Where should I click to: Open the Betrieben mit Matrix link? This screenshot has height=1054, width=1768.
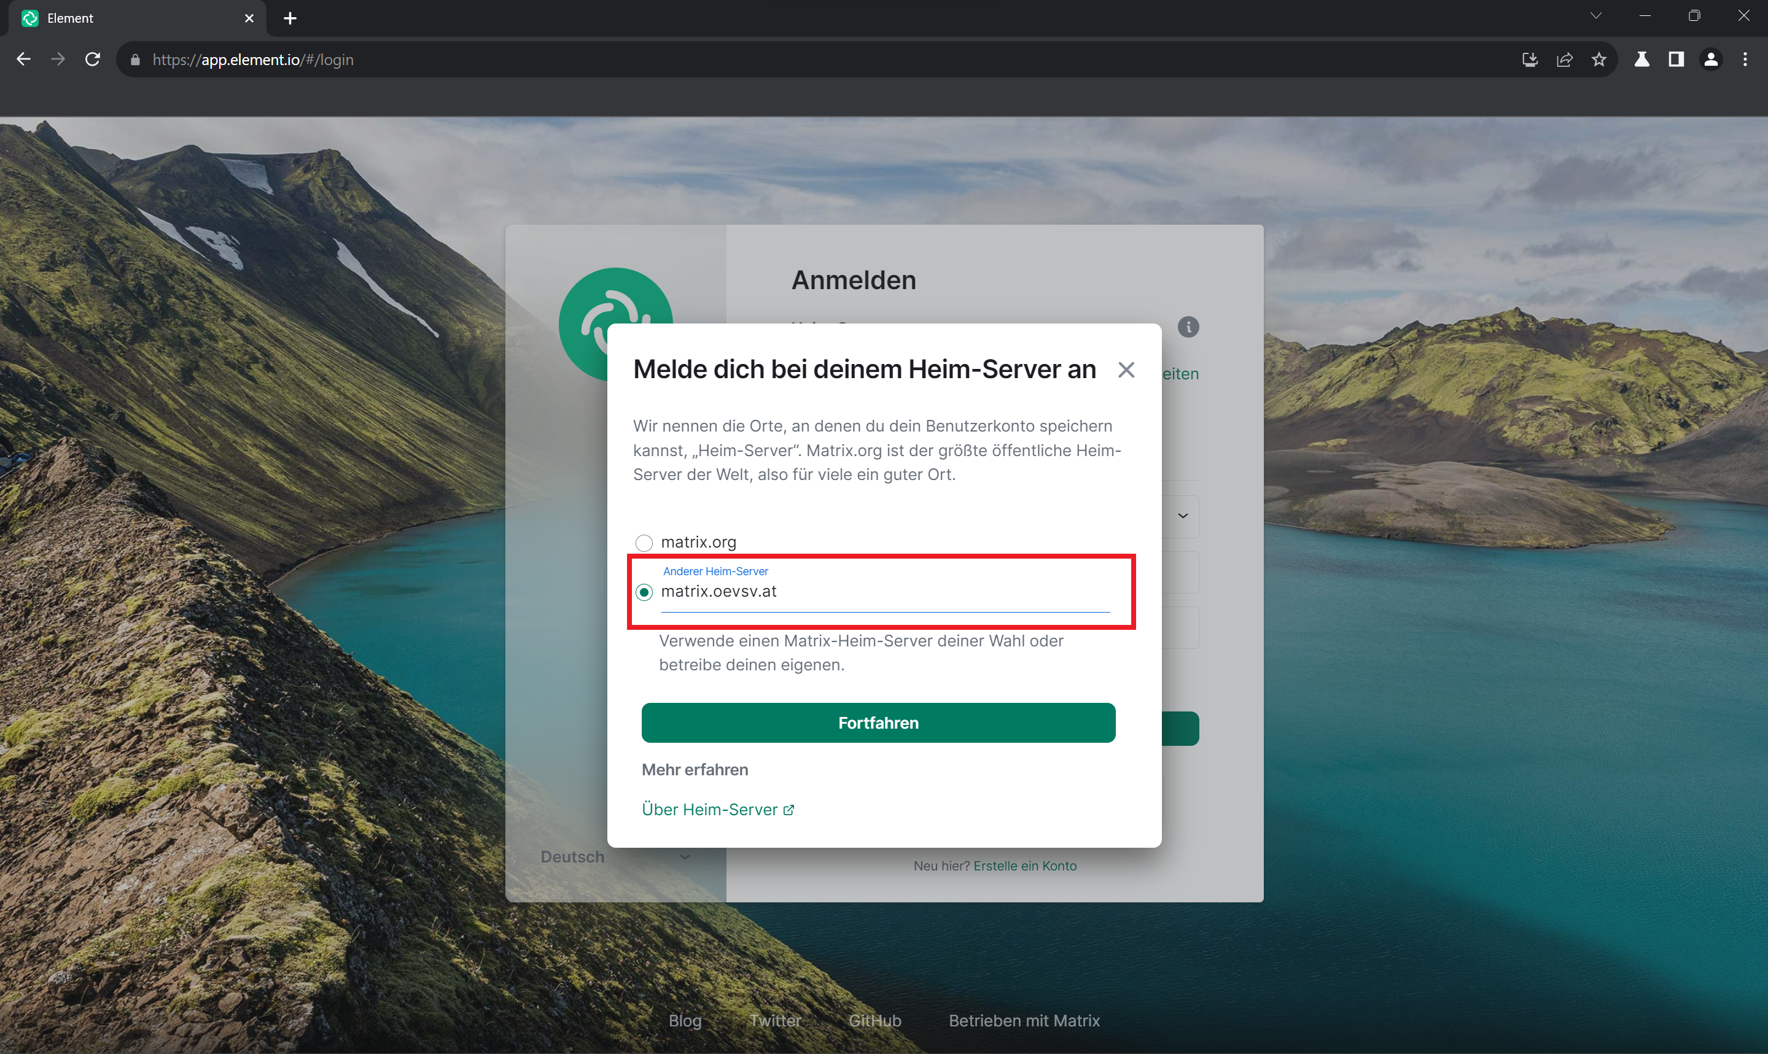(x=1024, y=1021)
